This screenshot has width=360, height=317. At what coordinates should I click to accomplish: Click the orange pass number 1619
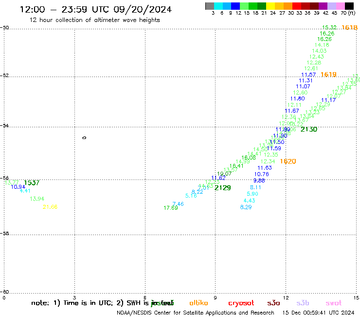328,74
